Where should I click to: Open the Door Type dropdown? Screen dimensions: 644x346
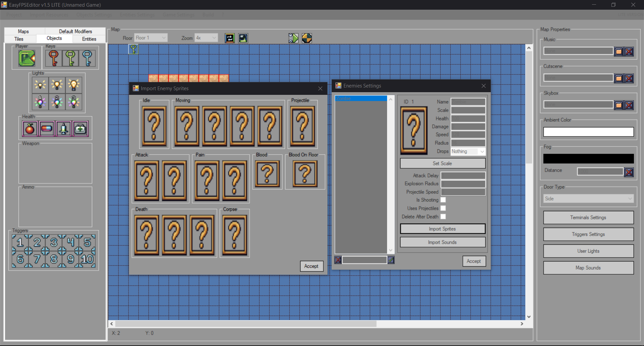click(589, 199)
